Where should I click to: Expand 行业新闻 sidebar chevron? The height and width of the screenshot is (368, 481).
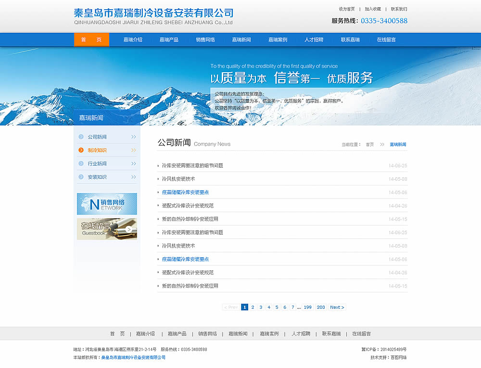click(133, 164)
